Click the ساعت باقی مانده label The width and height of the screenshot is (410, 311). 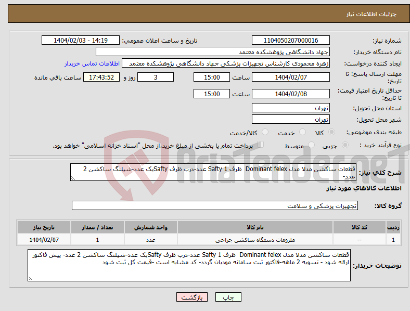pos(58,77)
